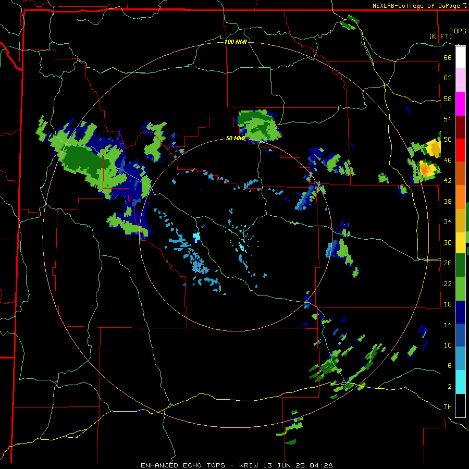Click the 2 value on the legend
Image resolution: width=469 pixels, height=469 pixels.
(449, 387)
